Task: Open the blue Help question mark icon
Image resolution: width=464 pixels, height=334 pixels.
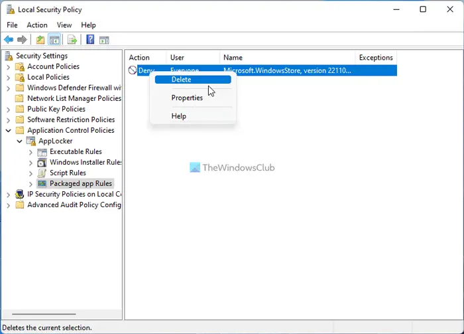Action: (x=90, y=39)
